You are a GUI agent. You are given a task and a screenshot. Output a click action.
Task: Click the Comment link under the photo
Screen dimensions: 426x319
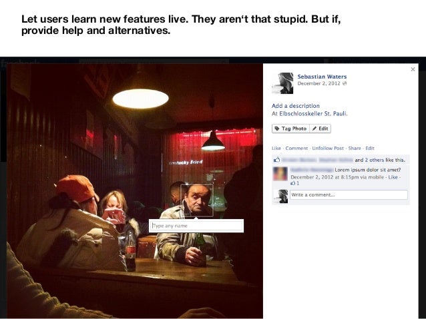[x=296, y=149]
